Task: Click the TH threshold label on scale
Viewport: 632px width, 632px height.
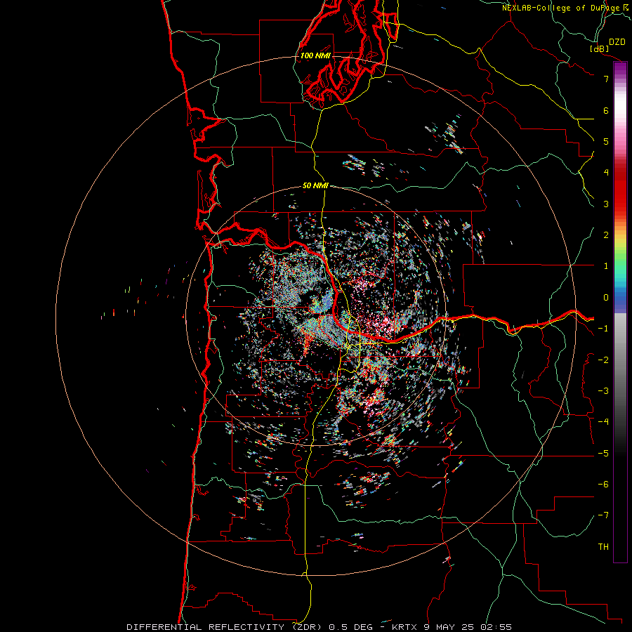Action: (x=603, y=547)
